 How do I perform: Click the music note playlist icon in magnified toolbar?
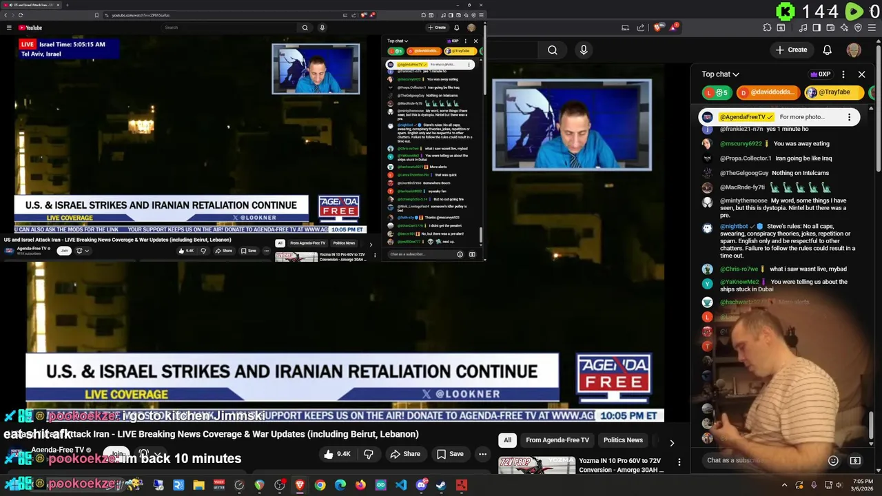click(x=803, y=28)
